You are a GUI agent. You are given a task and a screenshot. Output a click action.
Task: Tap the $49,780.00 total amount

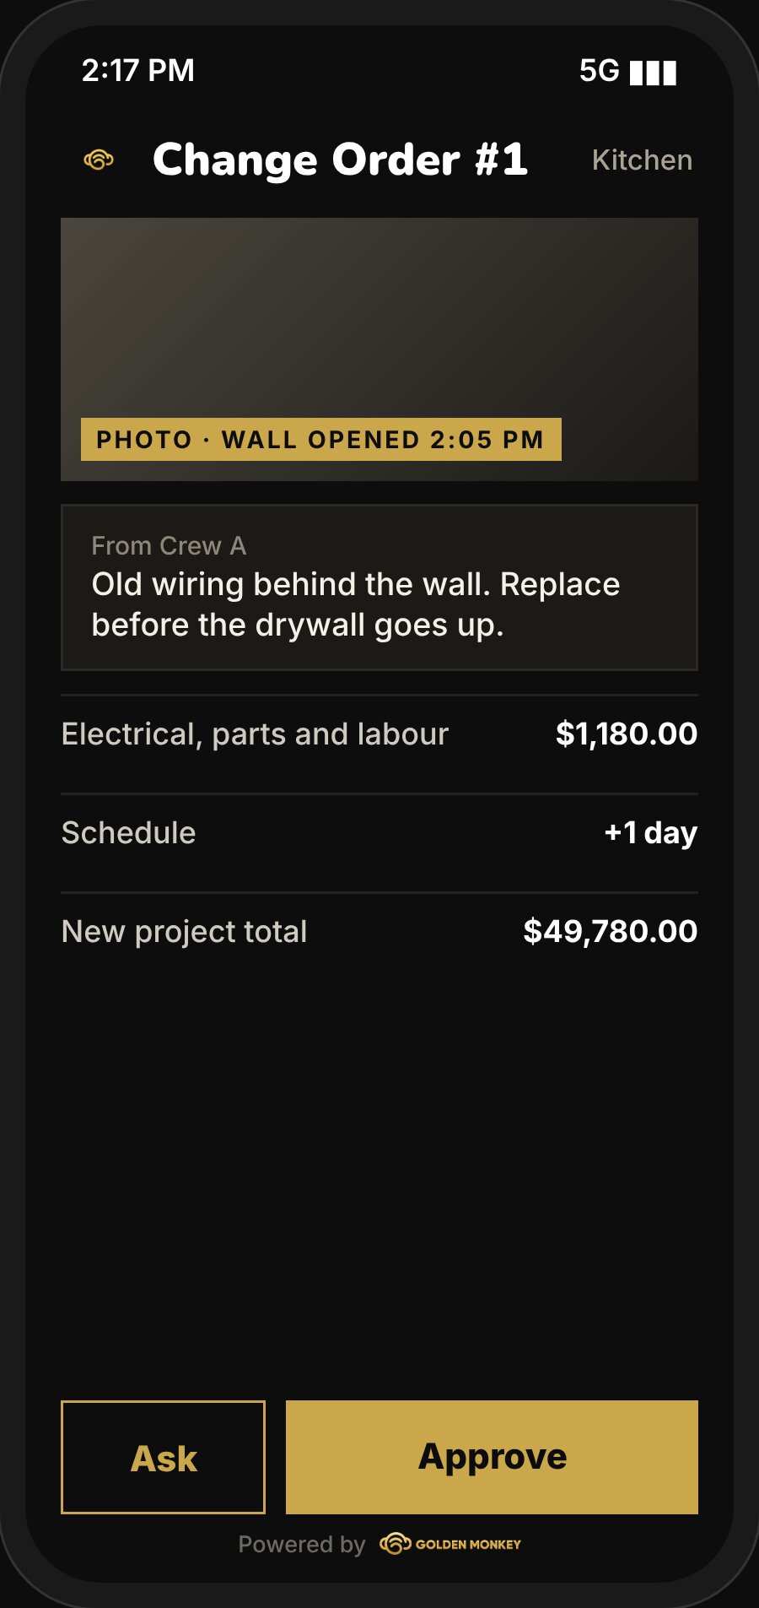[611, 931]
